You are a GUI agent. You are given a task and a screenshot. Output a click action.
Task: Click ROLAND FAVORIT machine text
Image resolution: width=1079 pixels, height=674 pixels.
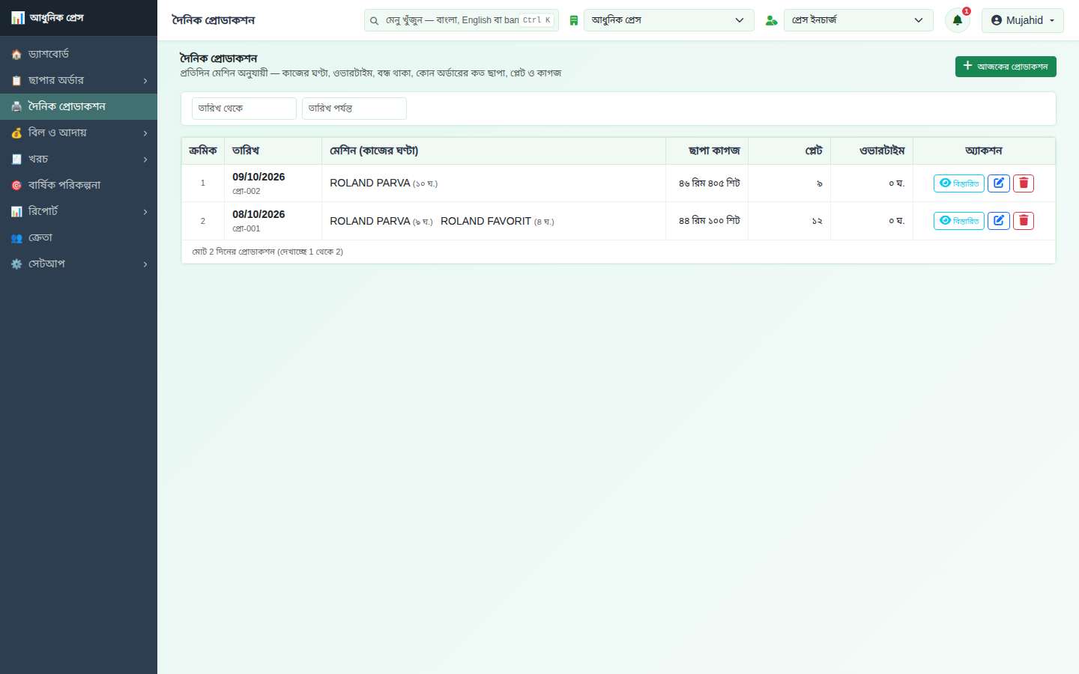pos(486,221)
